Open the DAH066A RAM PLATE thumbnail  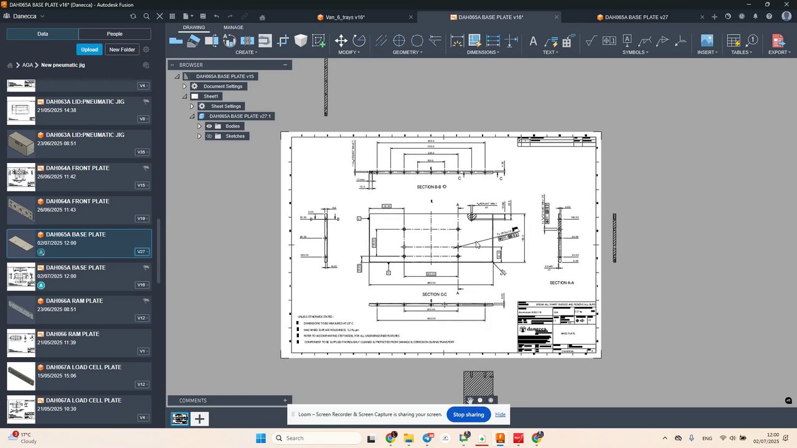21,309
